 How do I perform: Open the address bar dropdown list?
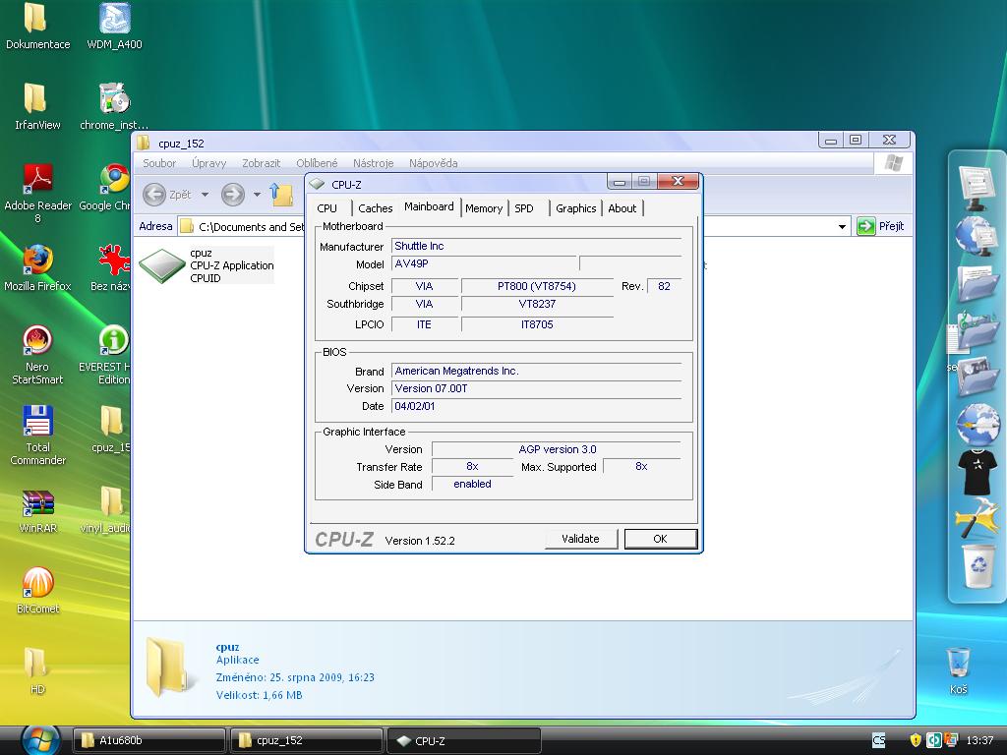pyautogui.click(x=842, y=227)
